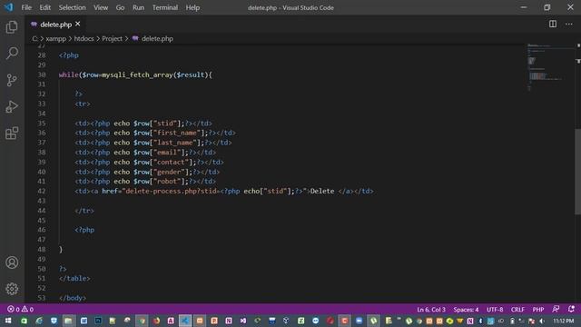Click line number 42 in the gutter

[42, 192]
